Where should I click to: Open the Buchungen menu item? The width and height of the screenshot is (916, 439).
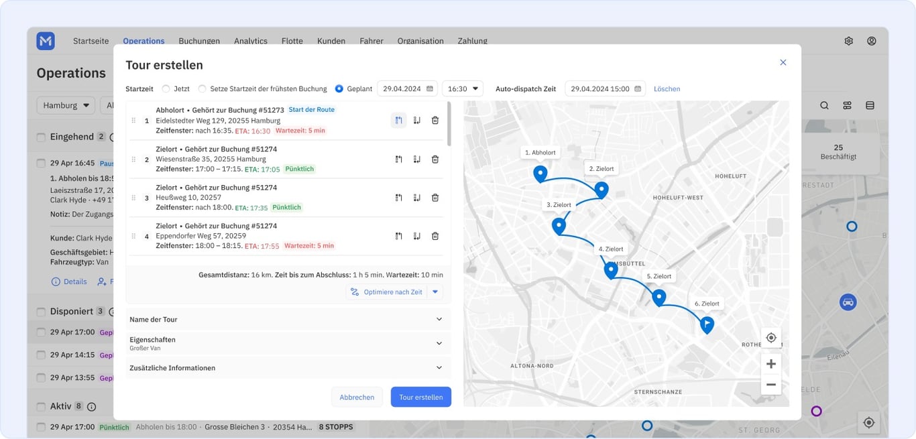click(x=199, y=41)
